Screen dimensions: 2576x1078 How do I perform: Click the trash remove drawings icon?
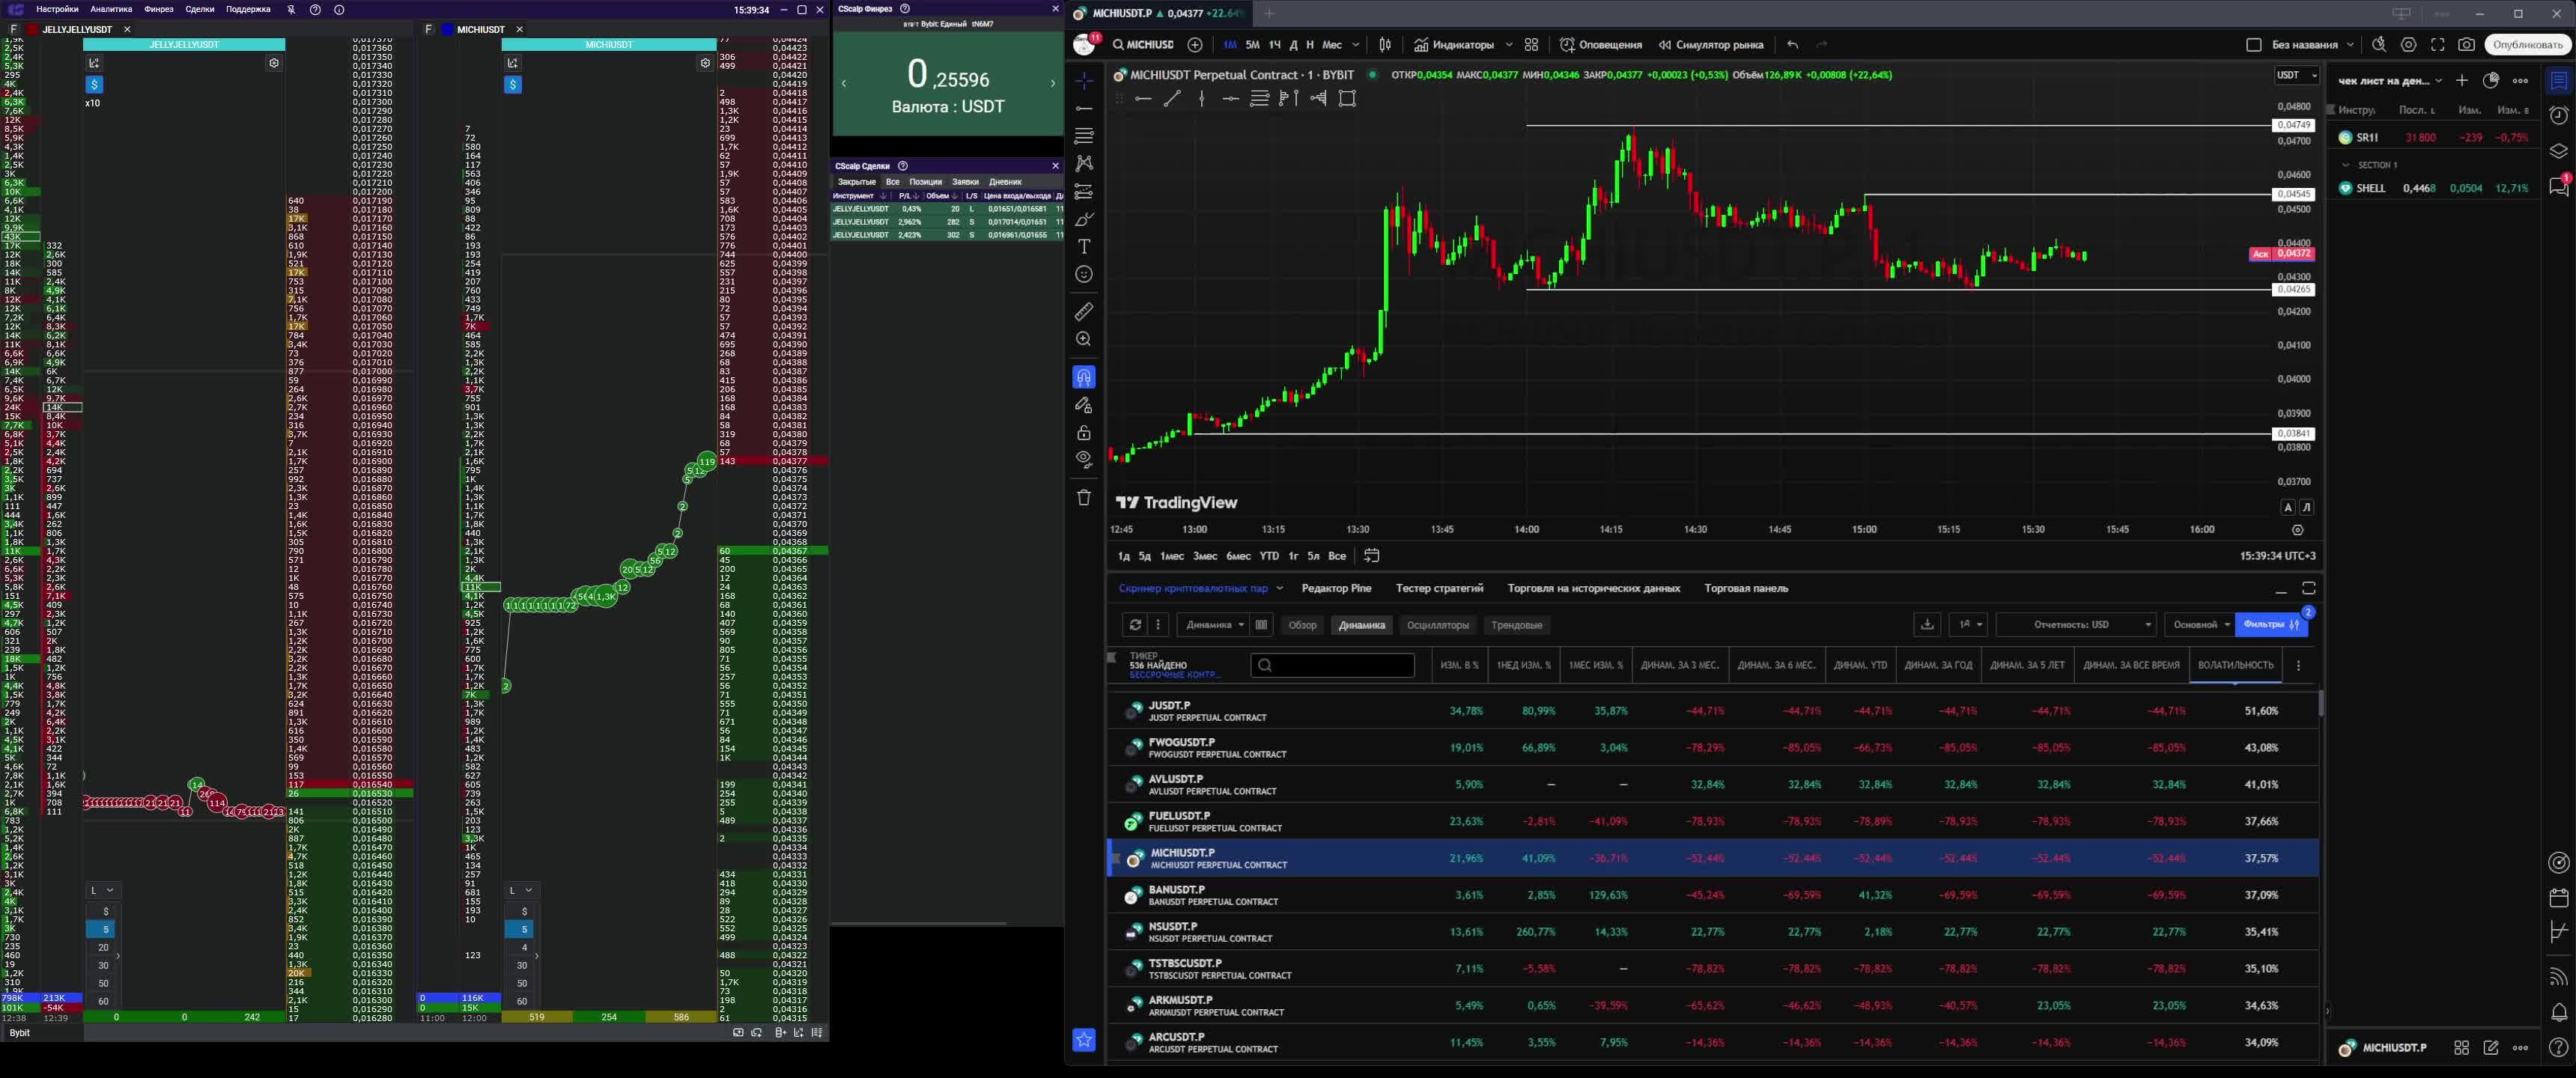[x=1084, y=497]
